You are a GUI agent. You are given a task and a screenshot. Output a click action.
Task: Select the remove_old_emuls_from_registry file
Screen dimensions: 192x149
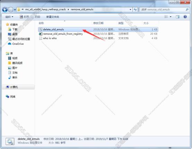click(61, 34)
